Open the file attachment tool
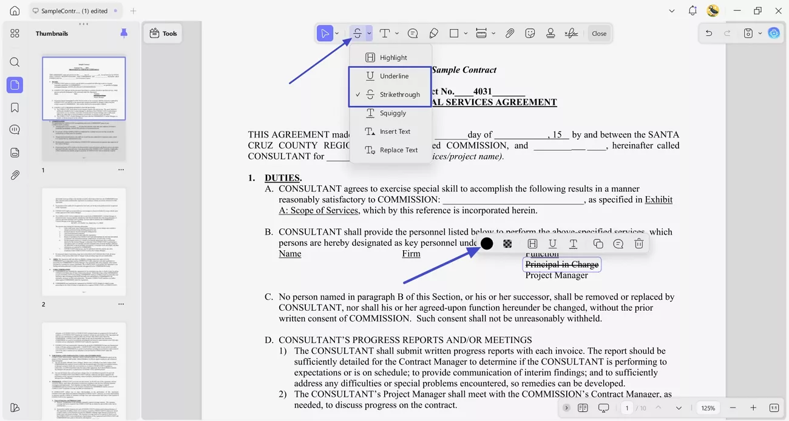Screen dimensions: 789x421 [x=510, y=33]
